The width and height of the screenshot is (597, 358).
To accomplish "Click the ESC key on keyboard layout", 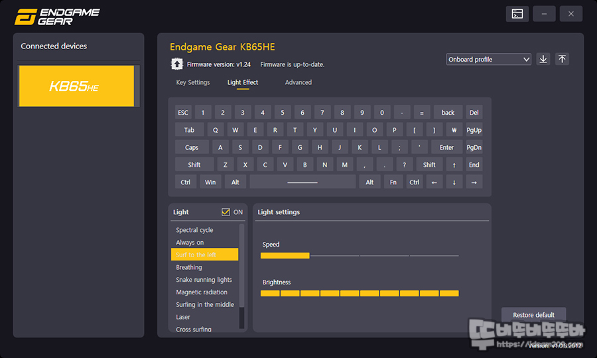I will pos(183,113).
